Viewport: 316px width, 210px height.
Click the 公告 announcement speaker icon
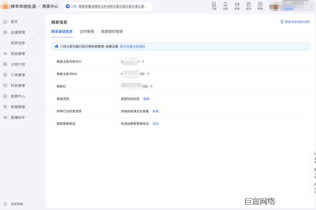[68, 7]
